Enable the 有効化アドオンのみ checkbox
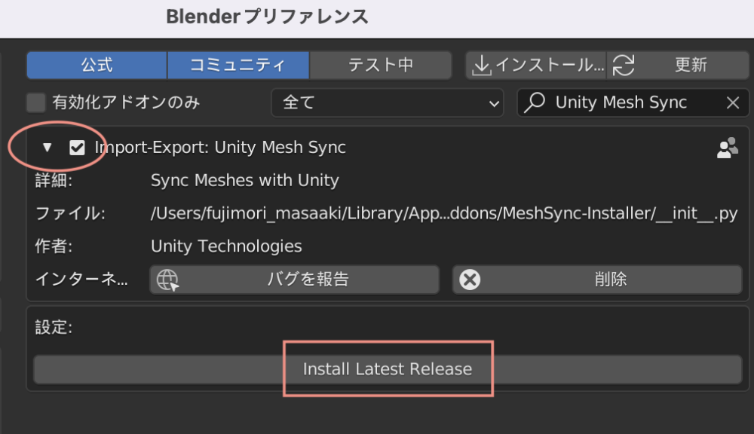 [35, 102]
